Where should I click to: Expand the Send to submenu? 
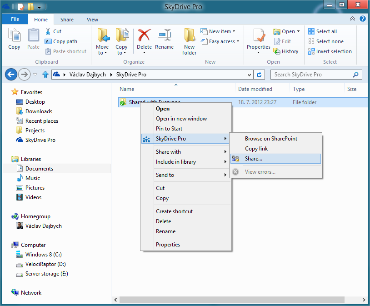[x=186, y=175]
